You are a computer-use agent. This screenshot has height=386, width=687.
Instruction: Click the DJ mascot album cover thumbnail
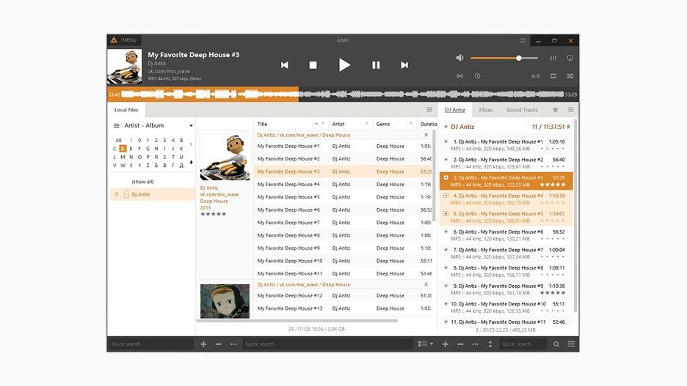225,157
